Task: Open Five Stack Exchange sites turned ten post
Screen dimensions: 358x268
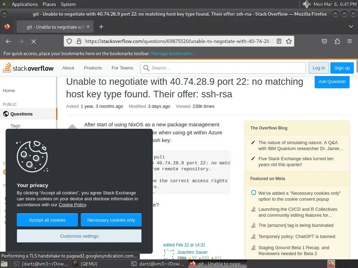Action: pyautogui.click(x=296, y=162)
